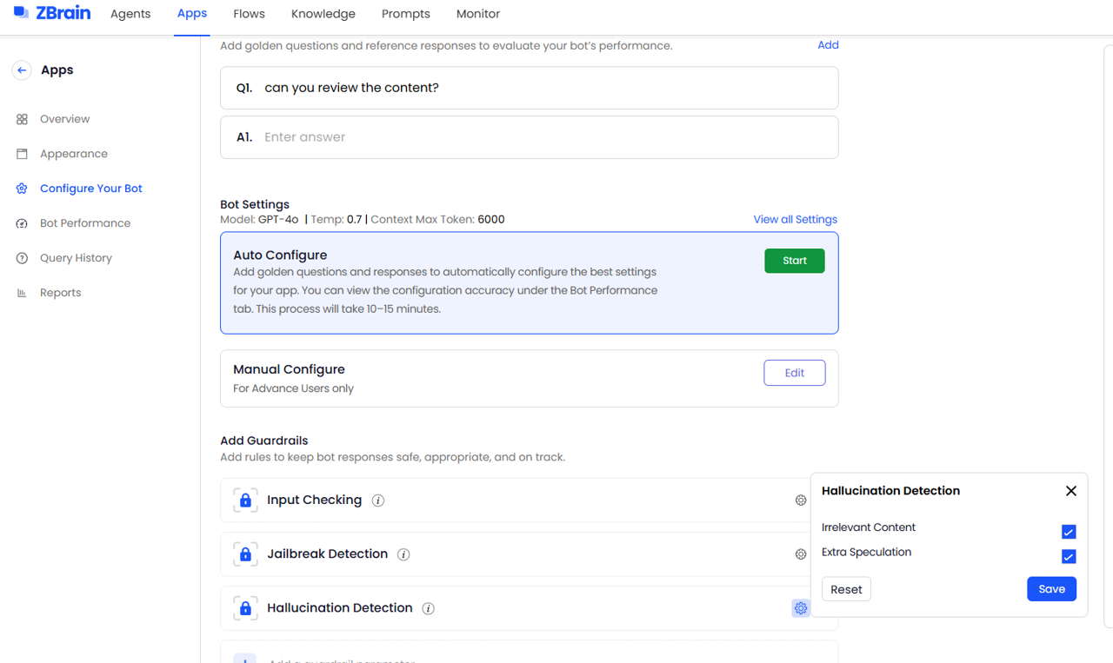Switch to the Agents tab

pyautogui.click(x=130, y=14)
